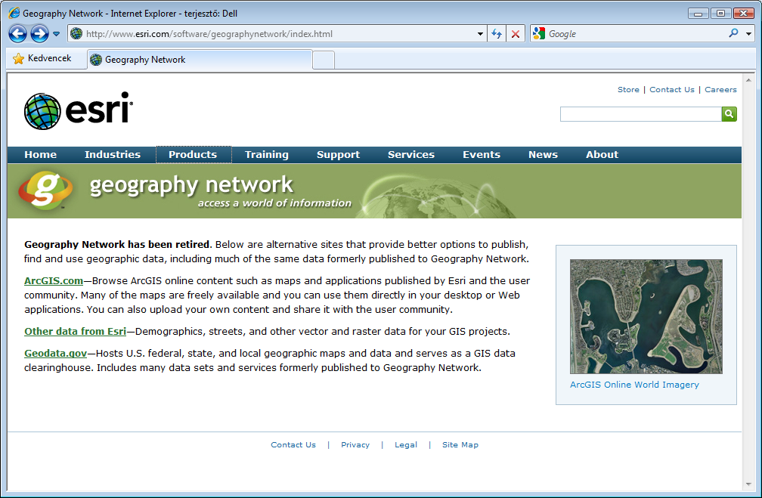Stop loading with the red X icon
This screenshot has height=498, width=762.
pos(515,34)
